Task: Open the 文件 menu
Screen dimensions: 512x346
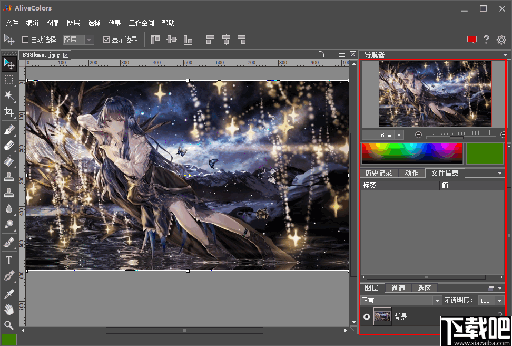Action: 12,23
